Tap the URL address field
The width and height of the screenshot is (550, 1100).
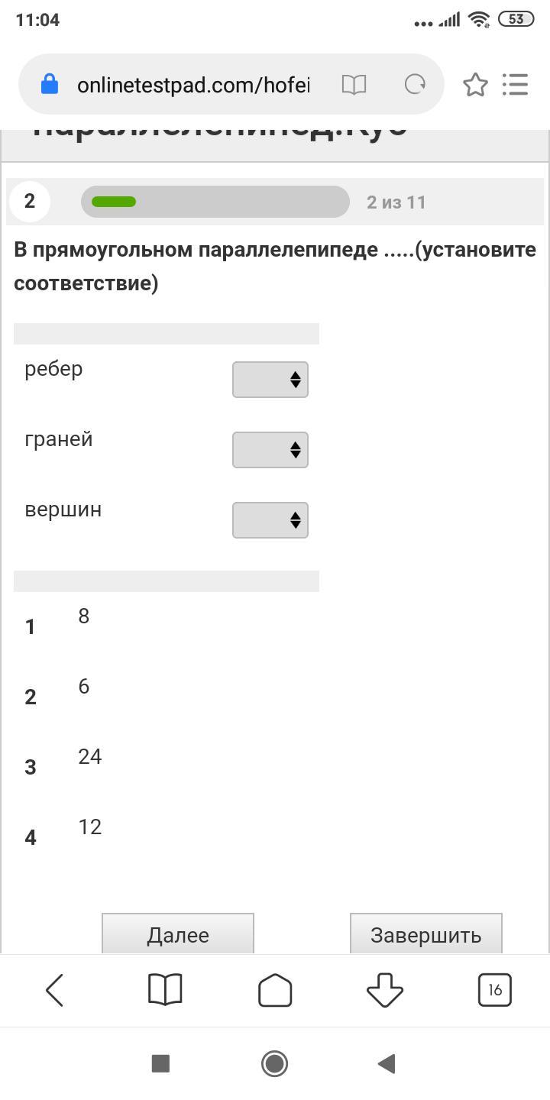(192, 85)
